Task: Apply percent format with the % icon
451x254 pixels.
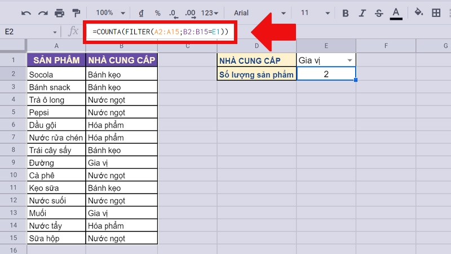Action: pos(157,13)
